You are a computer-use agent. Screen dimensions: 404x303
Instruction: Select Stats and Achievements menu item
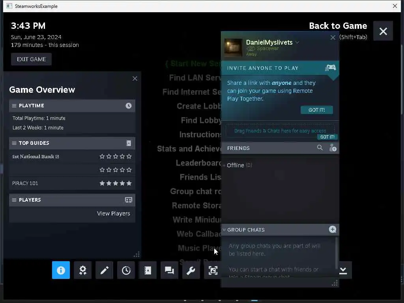(x=189, y=149)
